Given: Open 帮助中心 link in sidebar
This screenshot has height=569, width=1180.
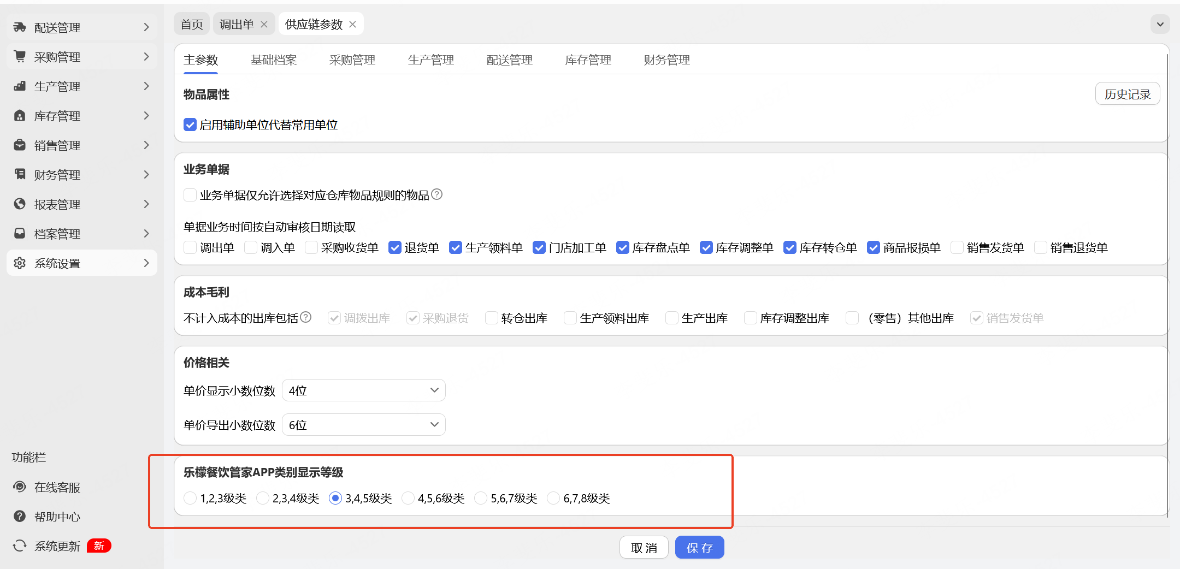Looking at the screenshot, I should coord(57,517).
